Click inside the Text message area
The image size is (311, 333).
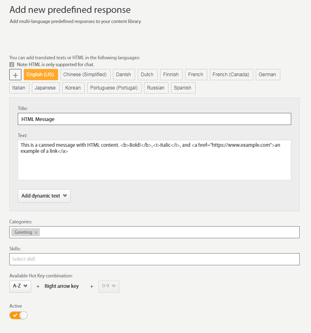(153, 159)
